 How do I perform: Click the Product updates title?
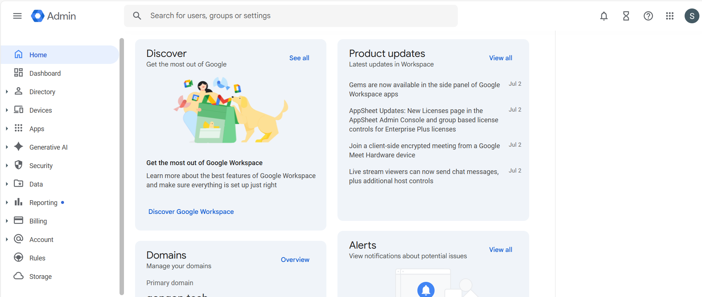(x=387, y=54)
